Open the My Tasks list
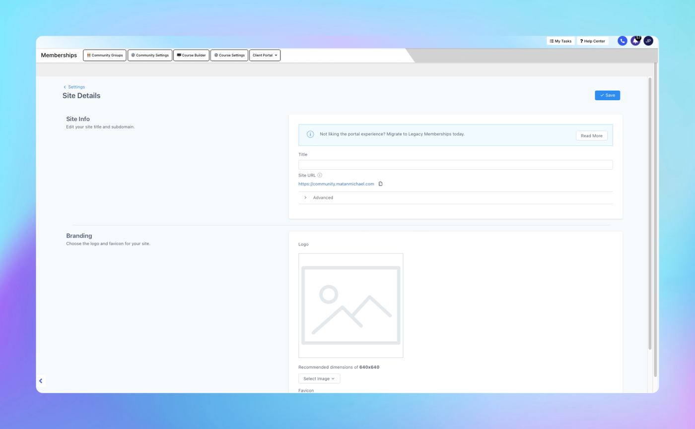 [x=560, y=41]
